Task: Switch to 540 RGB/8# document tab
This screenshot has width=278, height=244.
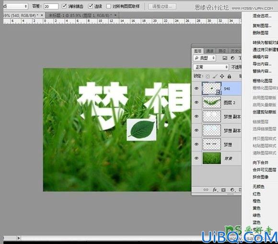Action: pos(23,15)
